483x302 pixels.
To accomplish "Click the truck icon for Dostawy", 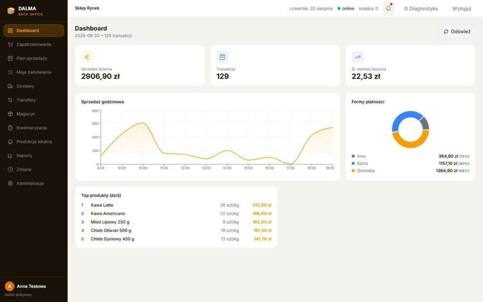I will [x=10, y=86].
